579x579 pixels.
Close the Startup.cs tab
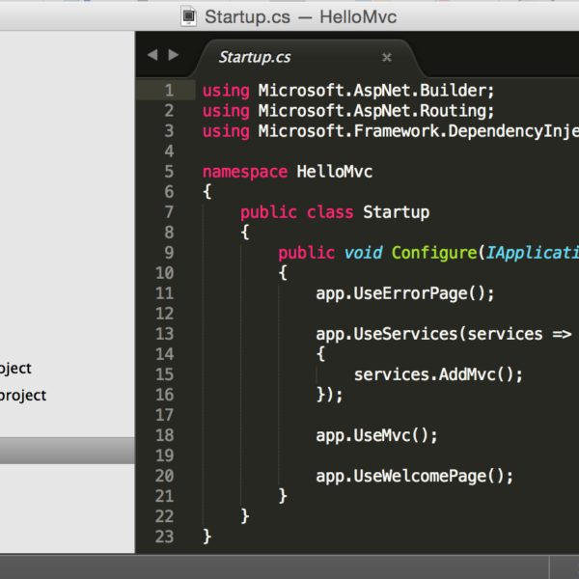(x=387, y=57)
